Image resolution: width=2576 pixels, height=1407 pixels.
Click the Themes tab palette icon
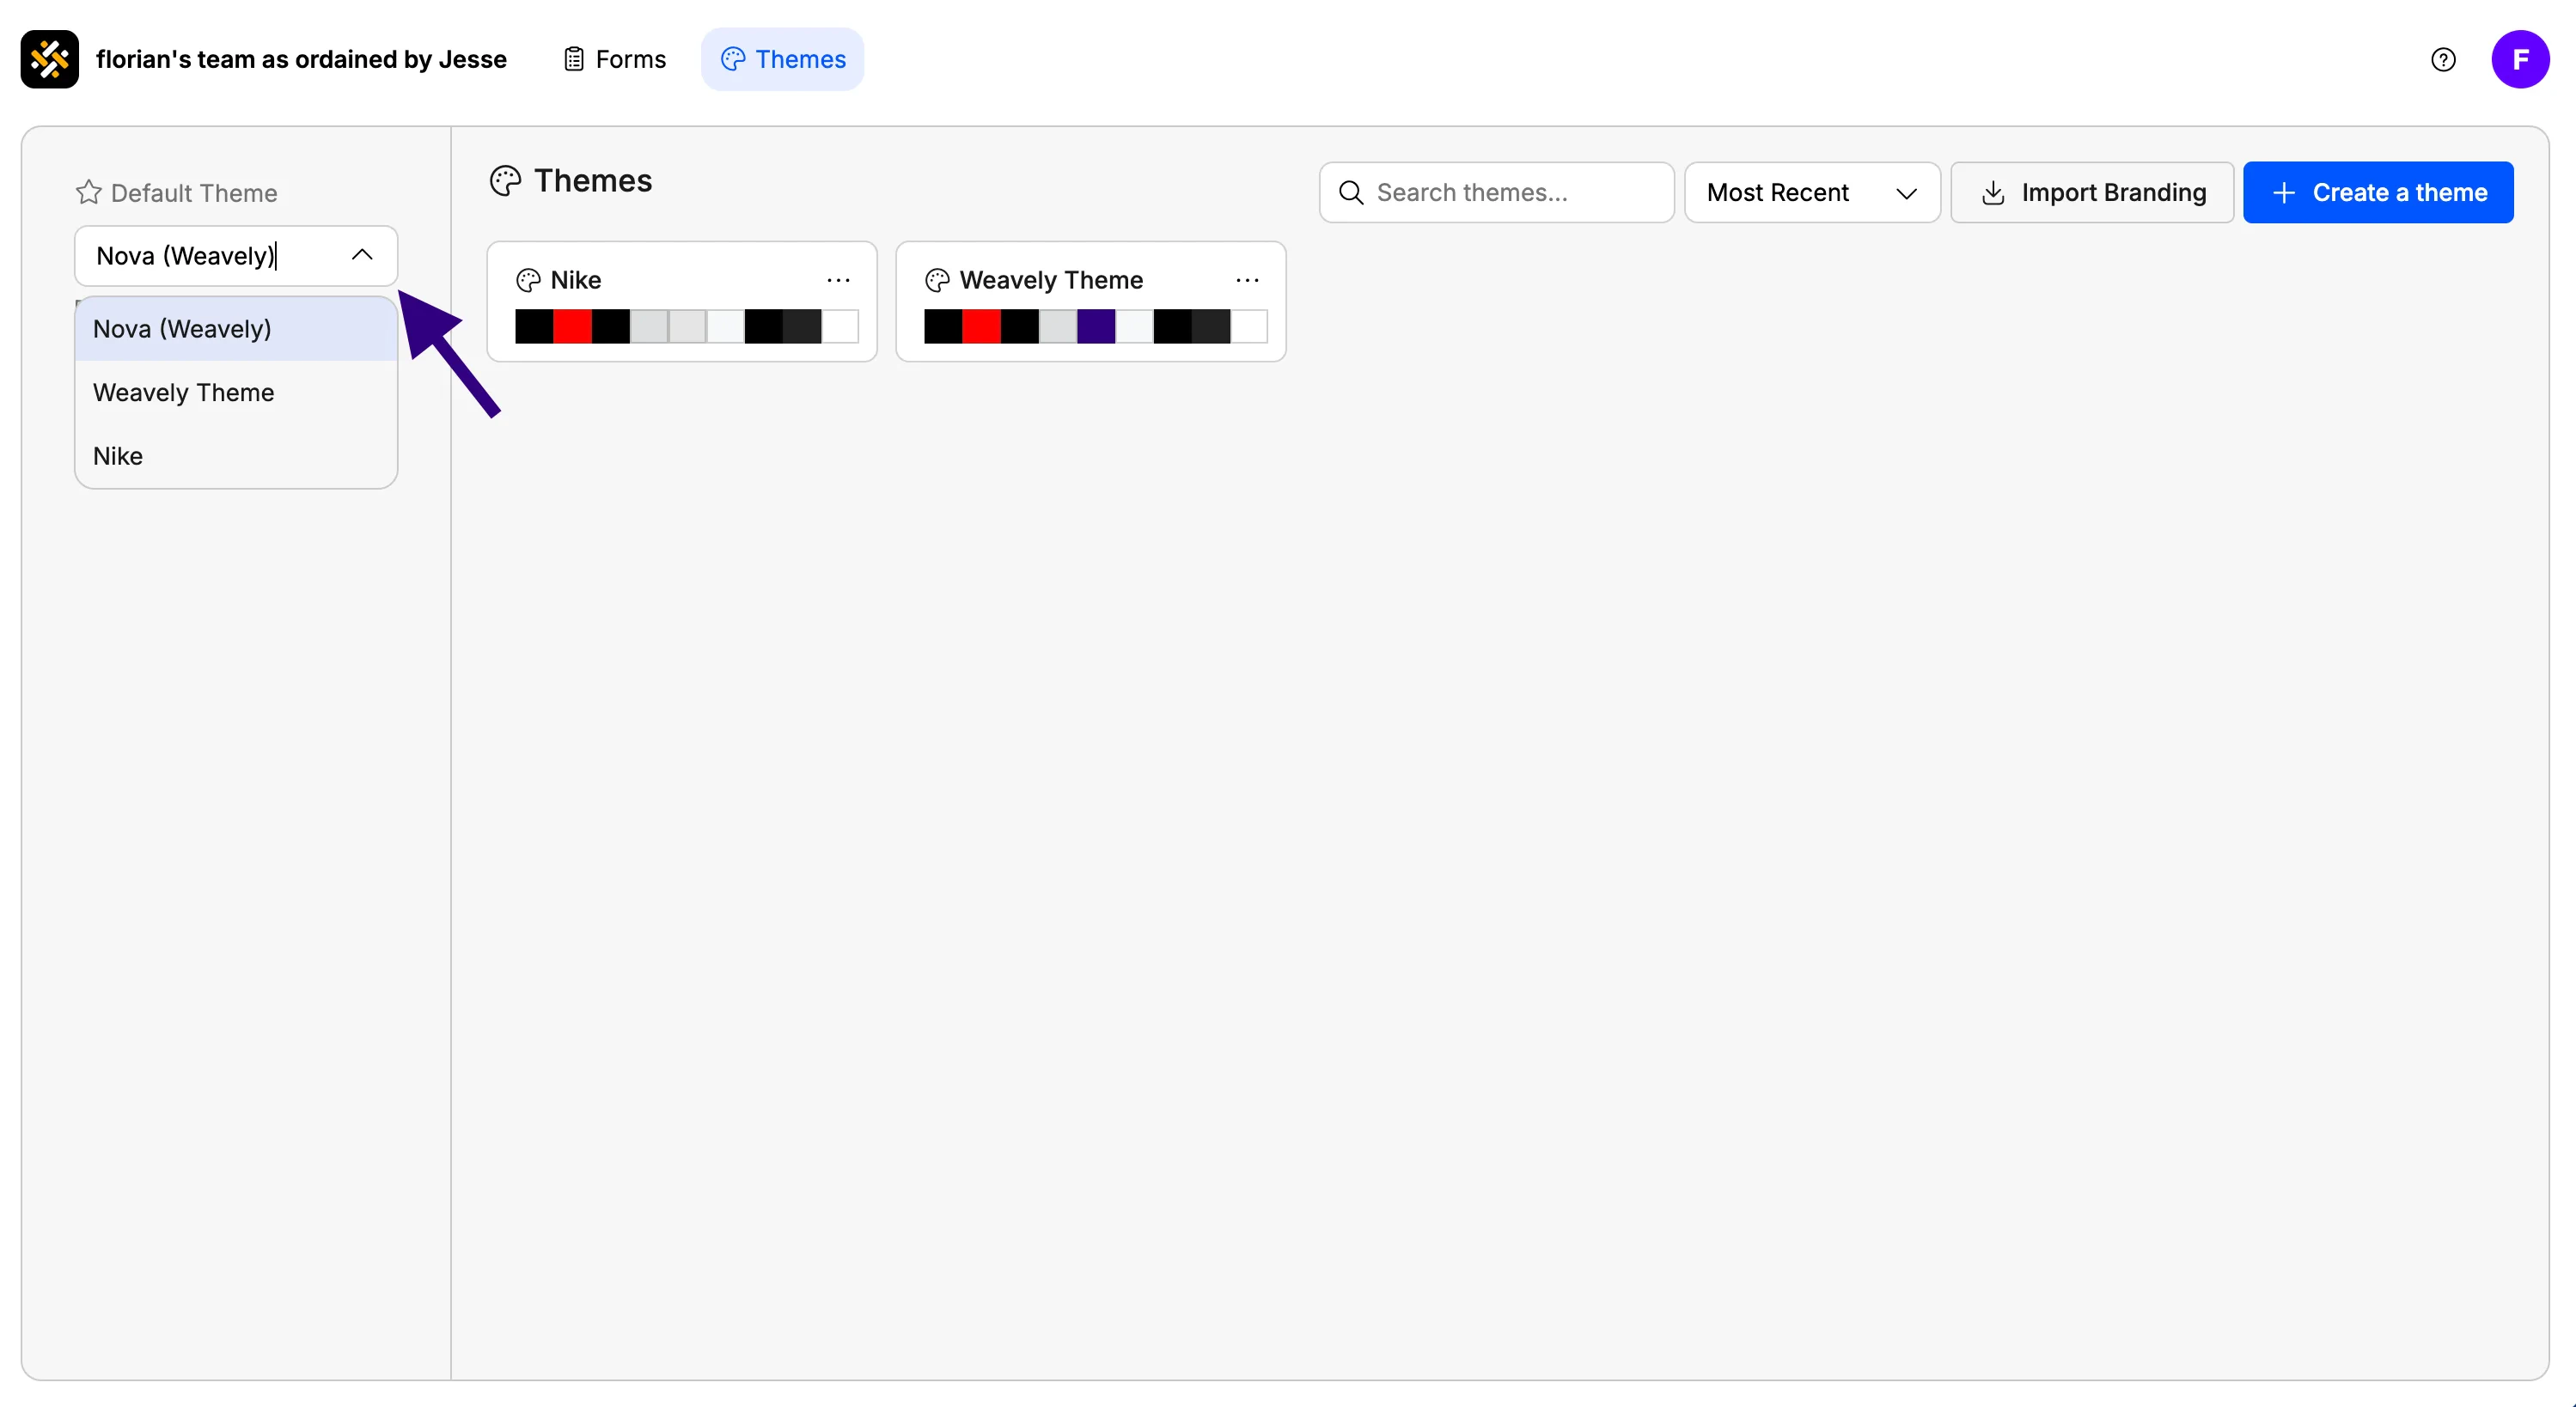click(733, 59)
